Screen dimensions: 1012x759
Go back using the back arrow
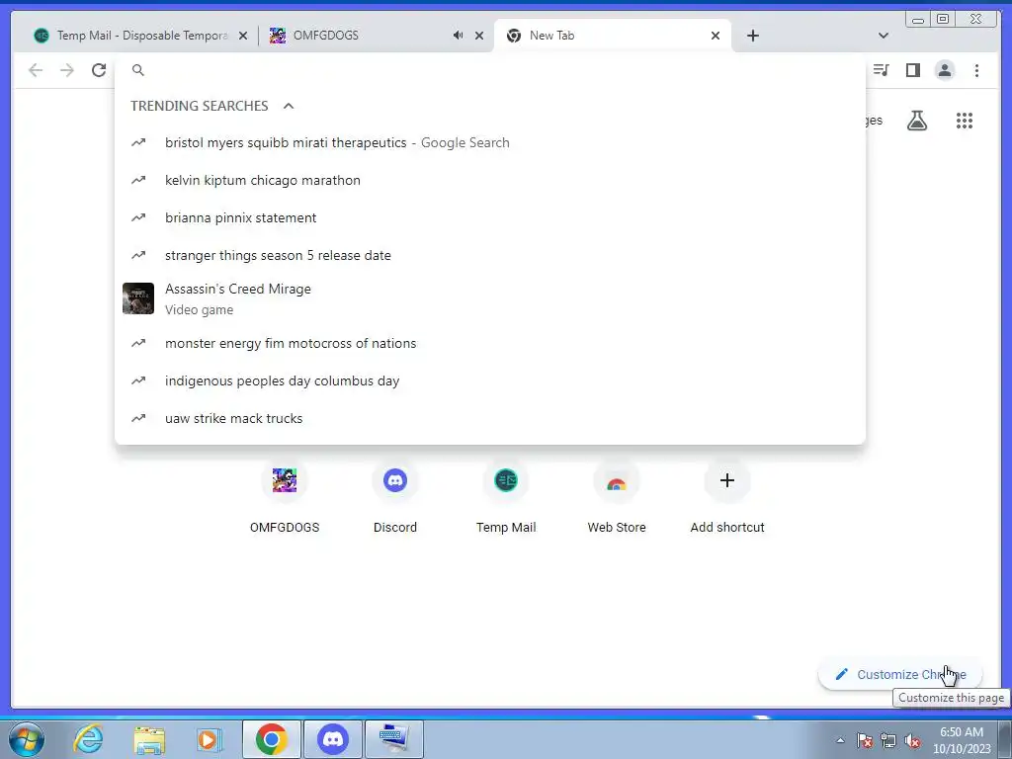(36, 70)
